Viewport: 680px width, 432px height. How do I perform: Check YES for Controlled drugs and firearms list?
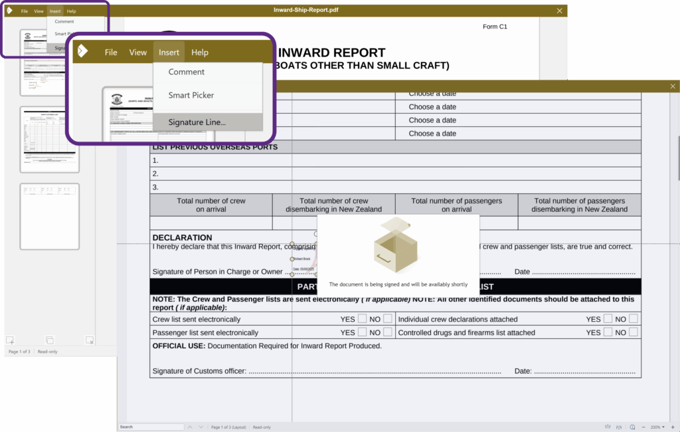point(608,332)
